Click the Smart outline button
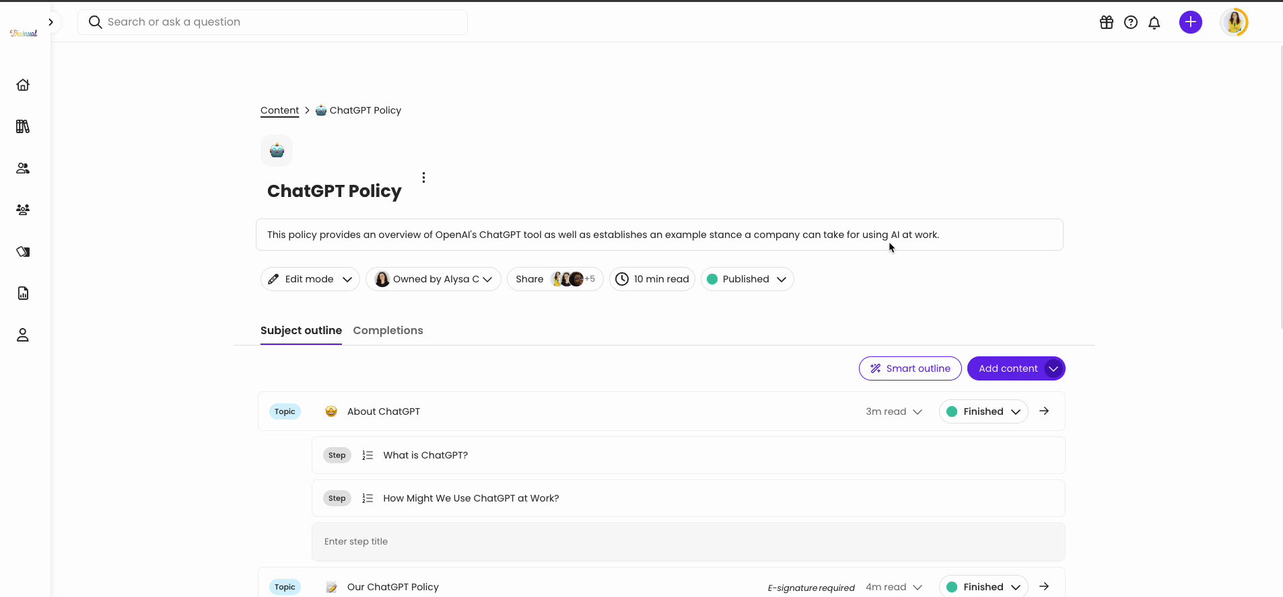 coord(910,368)
